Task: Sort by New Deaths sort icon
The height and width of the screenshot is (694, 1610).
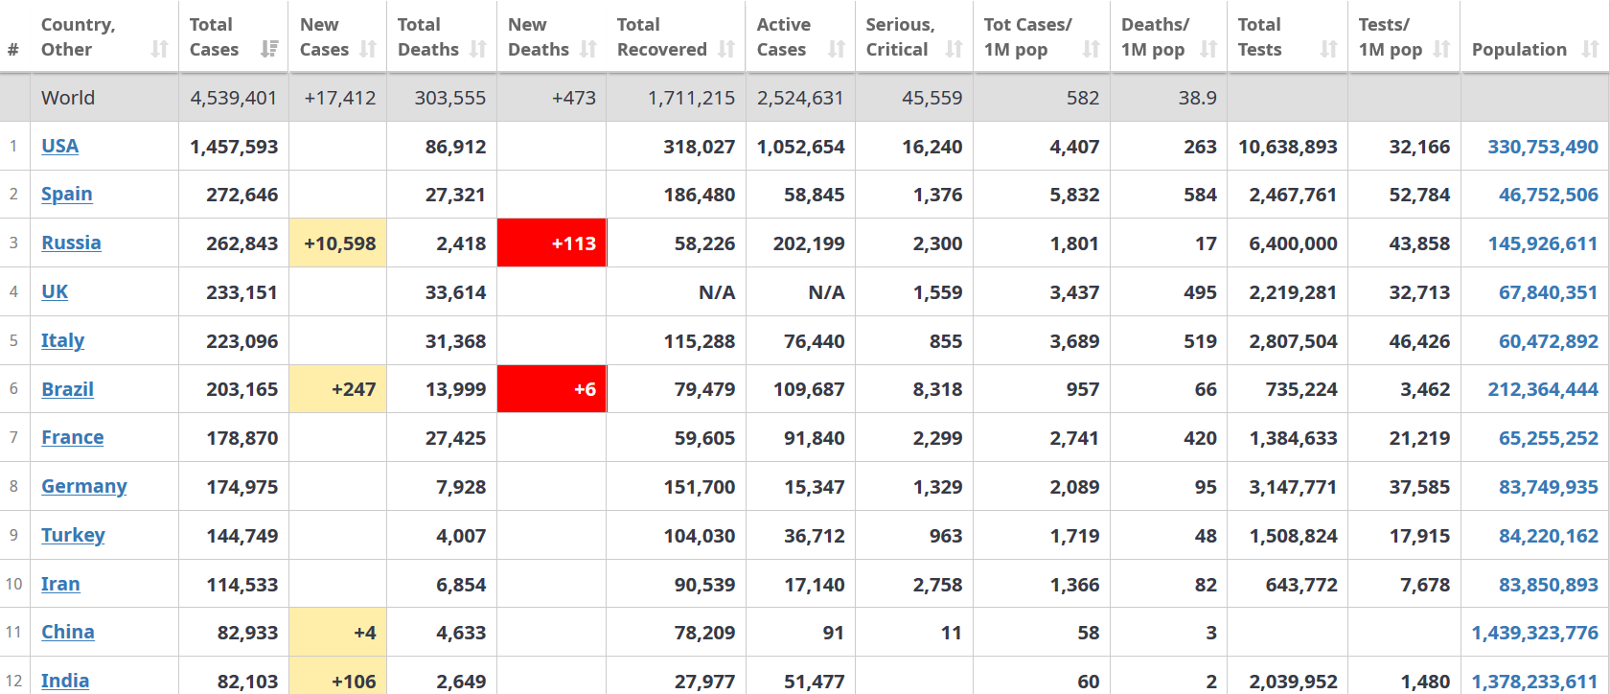Action: click(588, 49)
